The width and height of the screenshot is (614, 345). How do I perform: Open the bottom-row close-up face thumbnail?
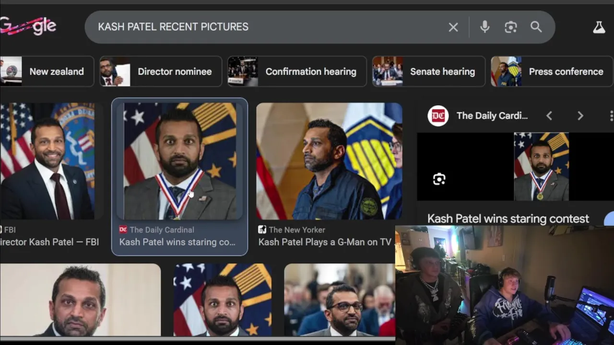click(80, 300)
